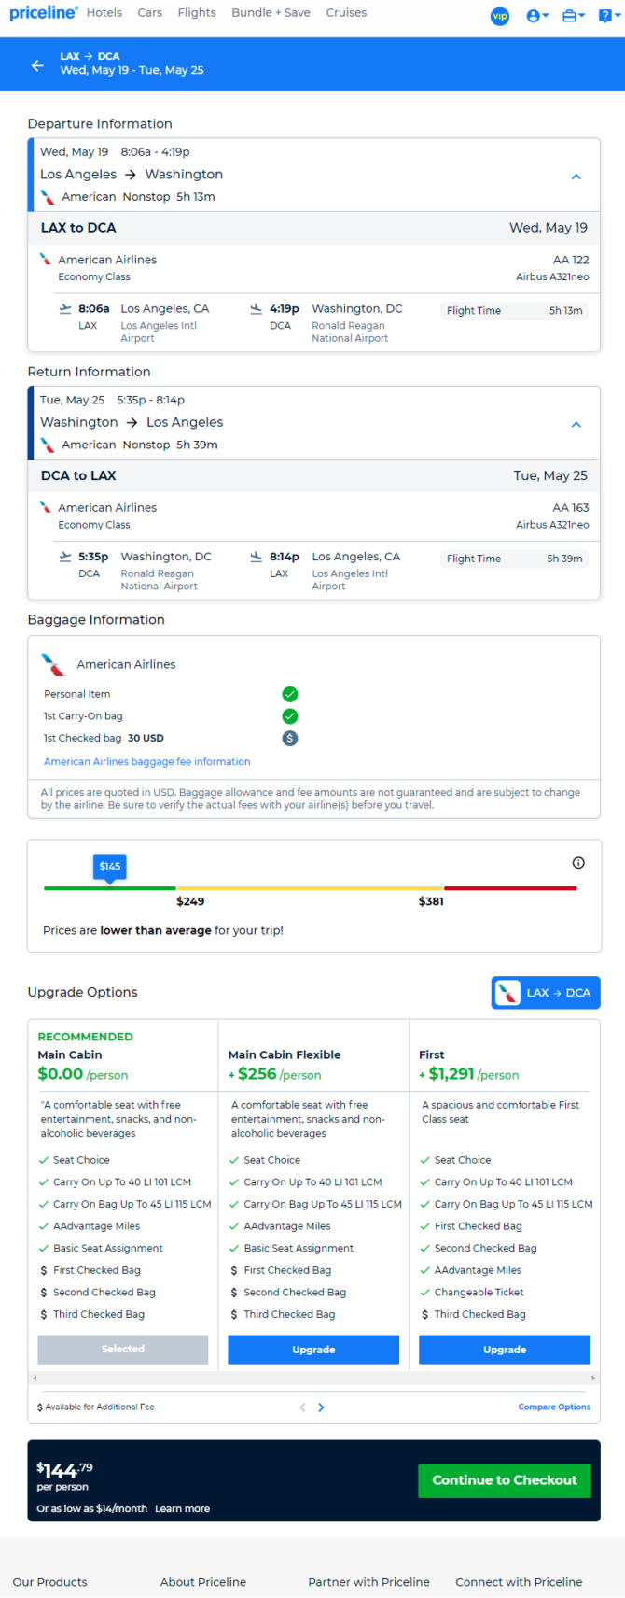Click the upgrade options horizontal scrollbar
Screen dimensions: 625x1598
click(313, 1378)
